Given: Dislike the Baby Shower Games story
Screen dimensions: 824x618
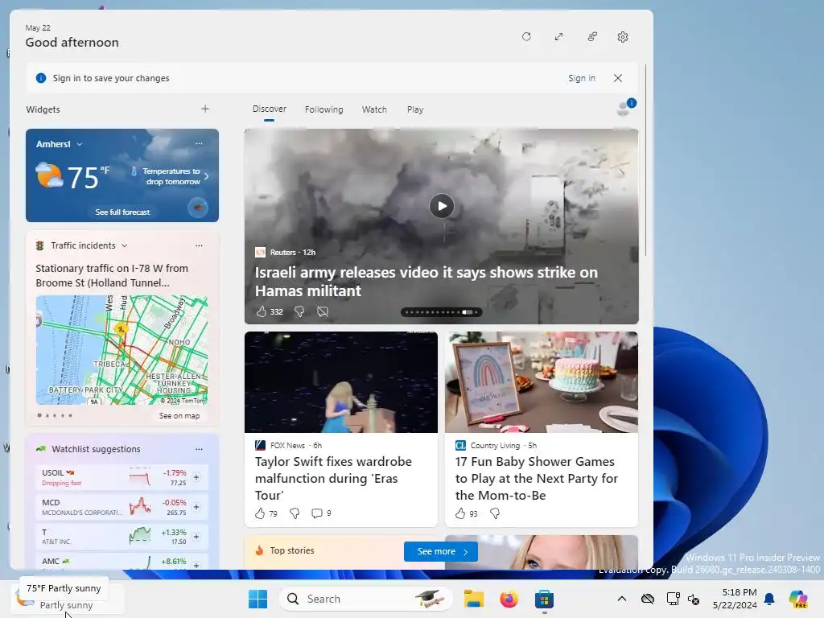Looking at the screenshot, I should pos(495,513).
